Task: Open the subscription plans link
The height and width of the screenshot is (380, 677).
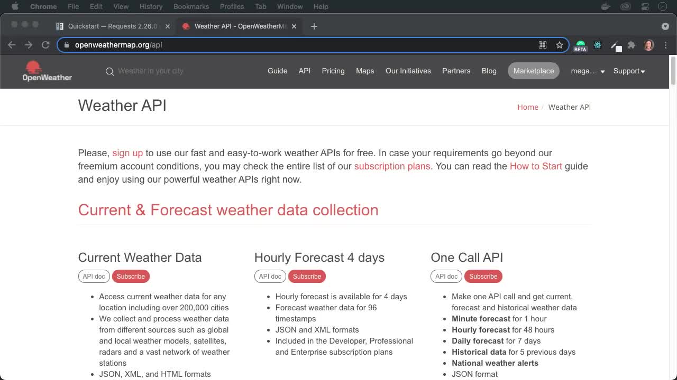Action: [x=392, y=166]
